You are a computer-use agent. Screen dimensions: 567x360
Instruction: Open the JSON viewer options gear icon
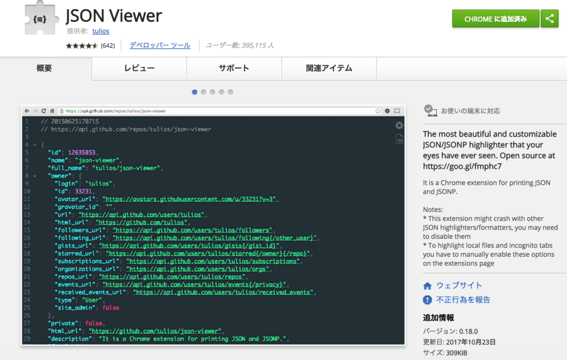tap(399, 126)
